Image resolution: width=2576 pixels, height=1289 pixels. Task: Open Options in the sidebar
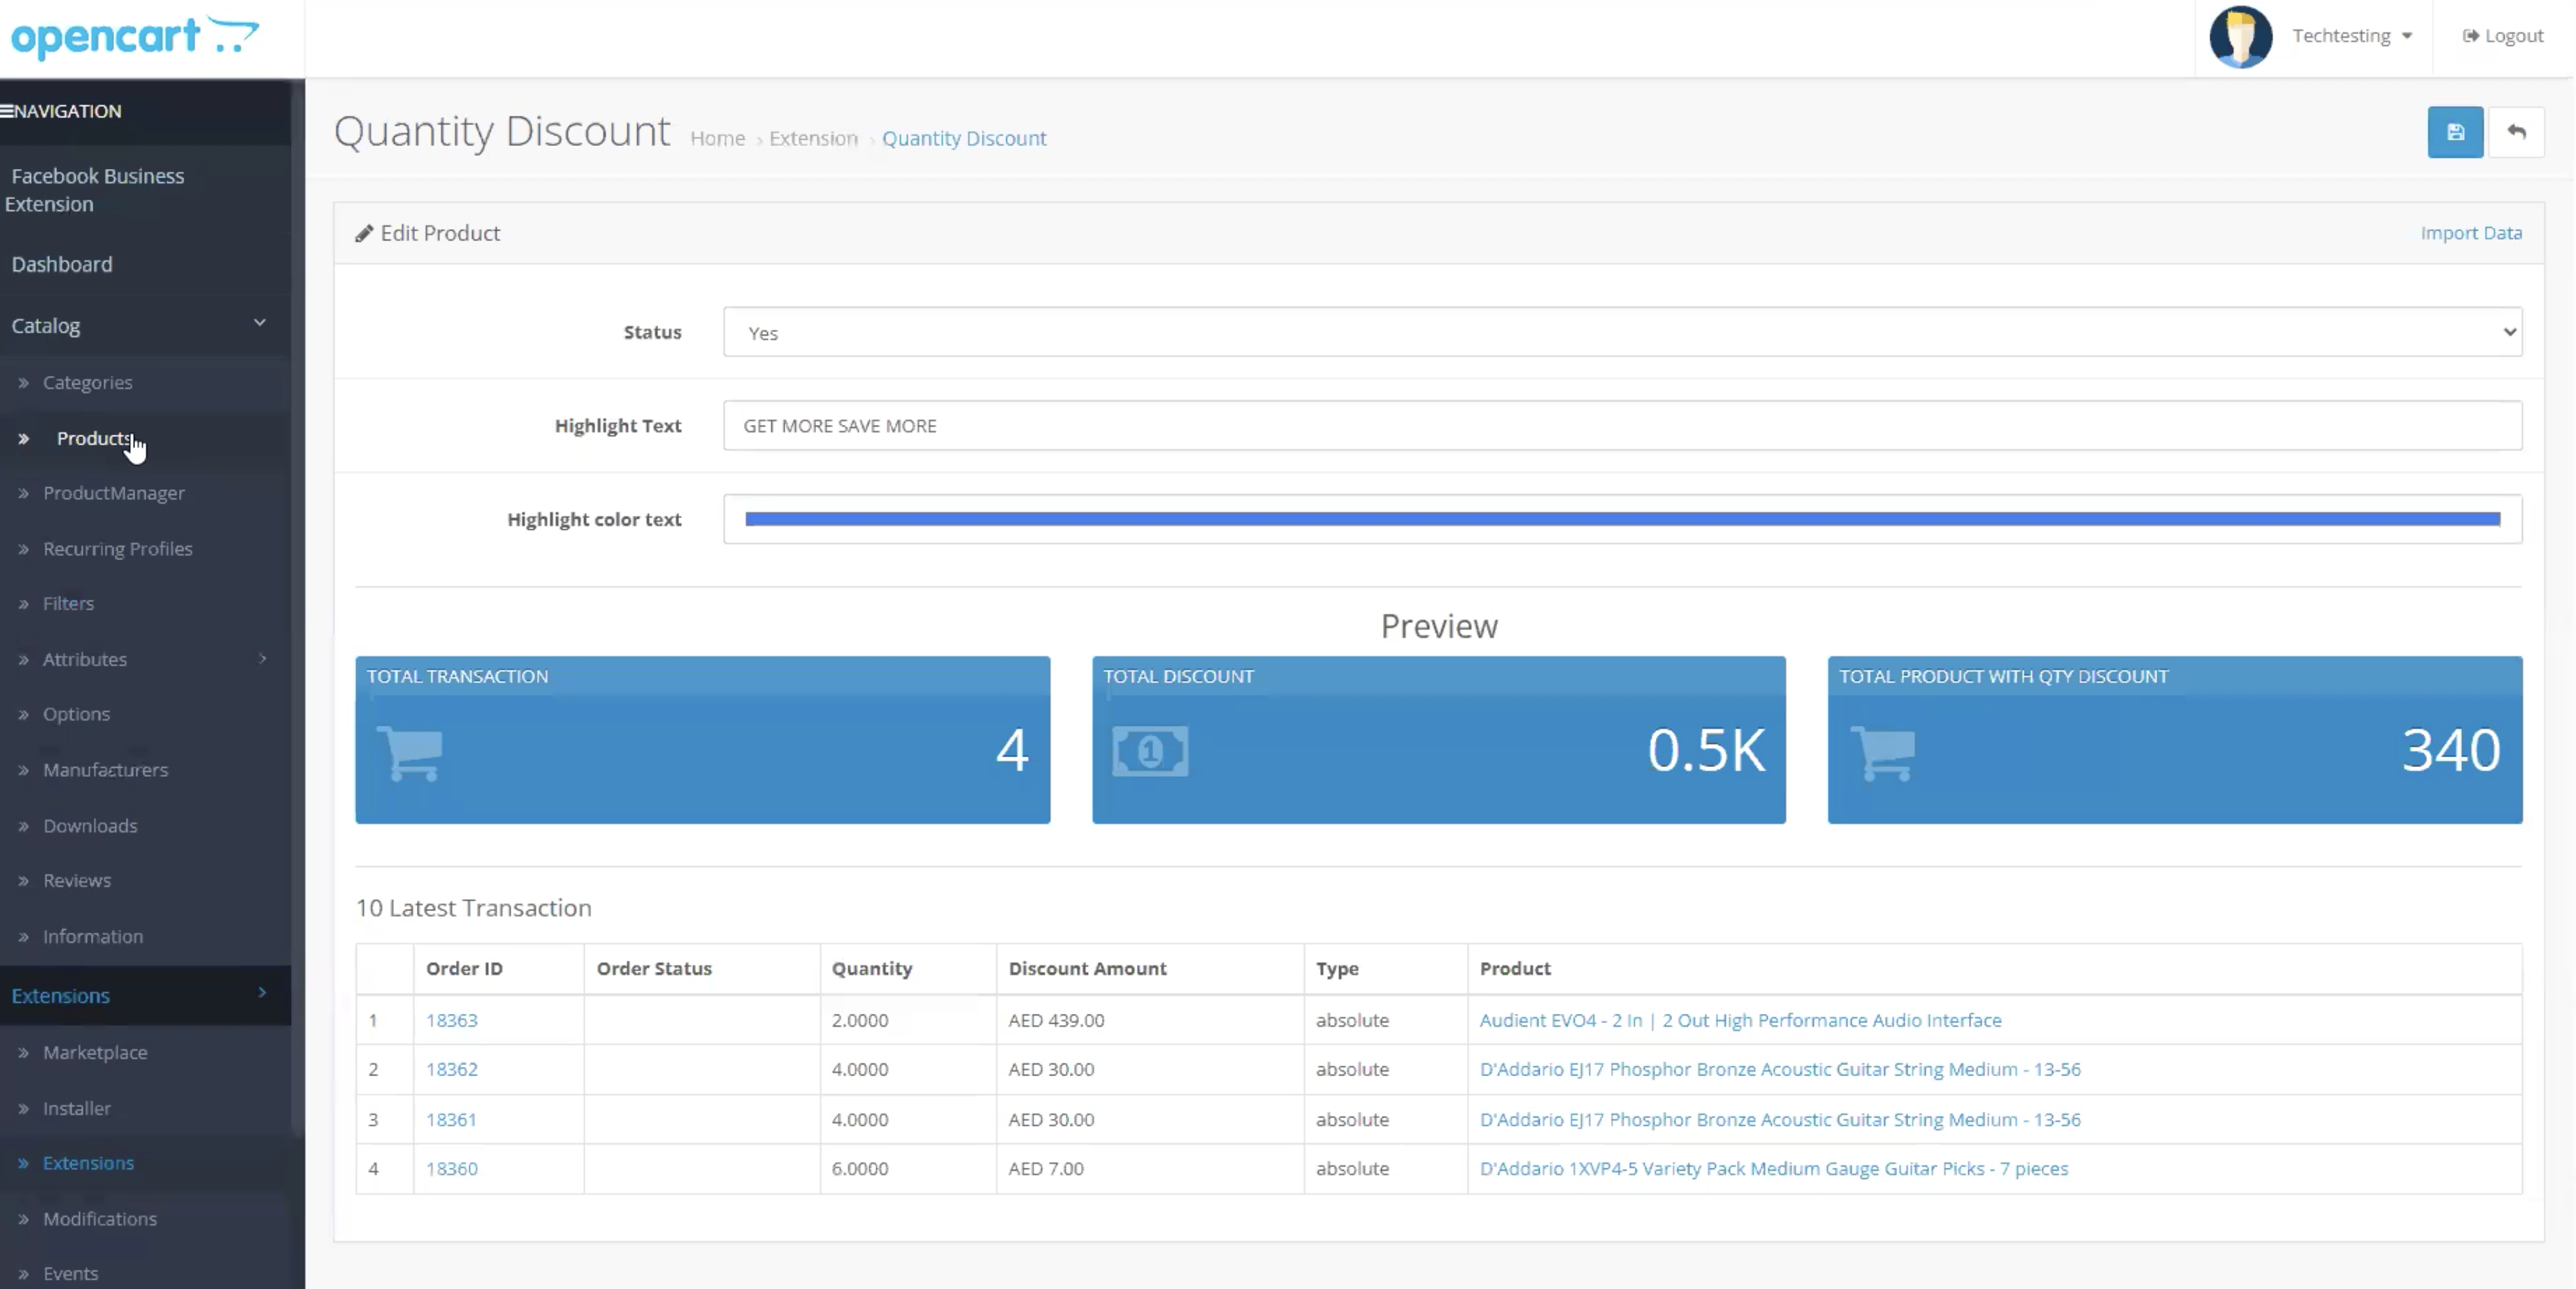[76, 715]
